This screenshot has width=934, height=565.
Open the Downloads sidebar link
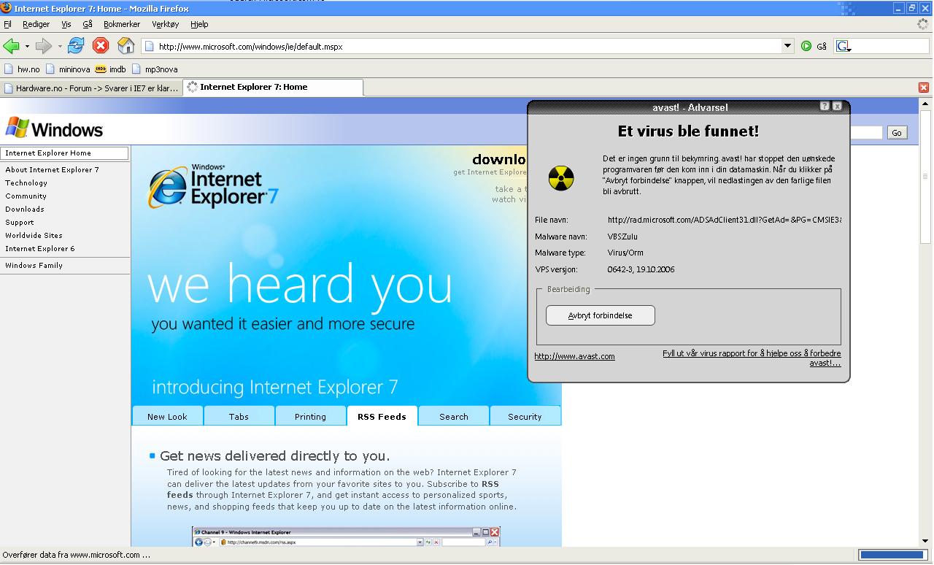coord(25,209)
